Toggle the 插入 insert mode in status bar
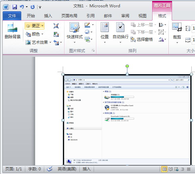This screenshot has height=174, width=195. point(87,169)
